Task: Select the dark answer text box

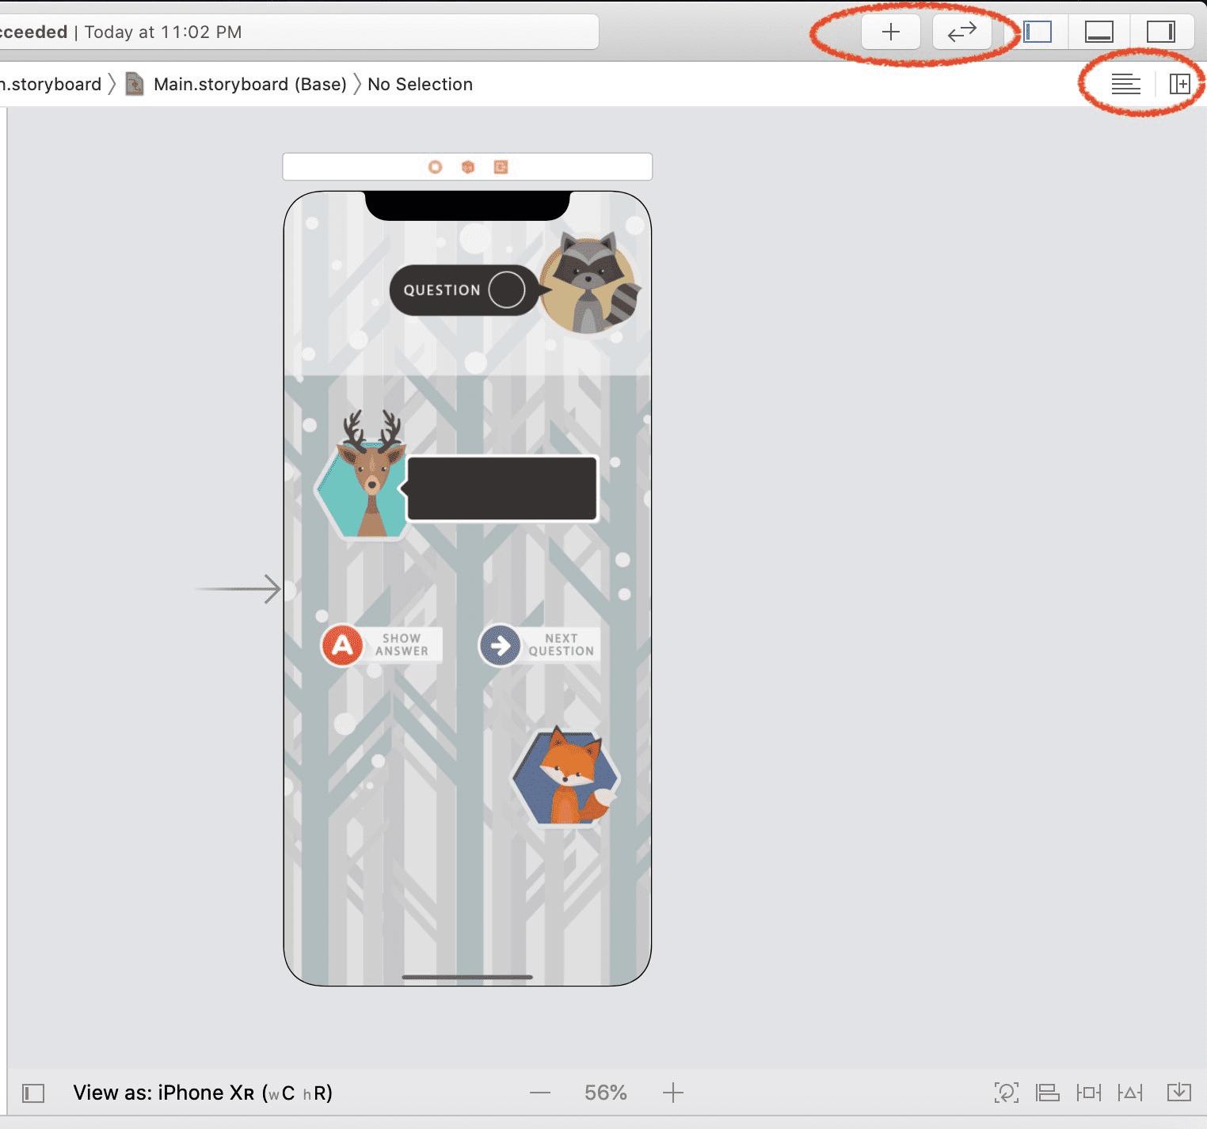Action: [x=501, y=488]
